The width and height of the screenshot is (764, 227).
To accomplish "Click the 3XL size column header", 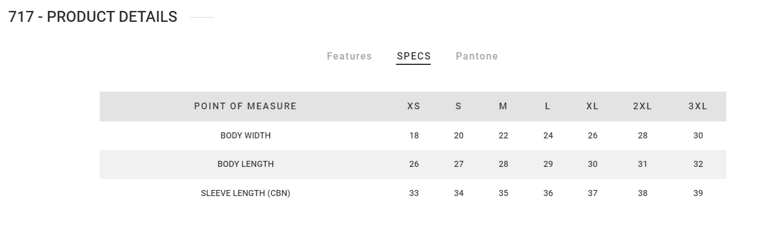I will [698, 106].
